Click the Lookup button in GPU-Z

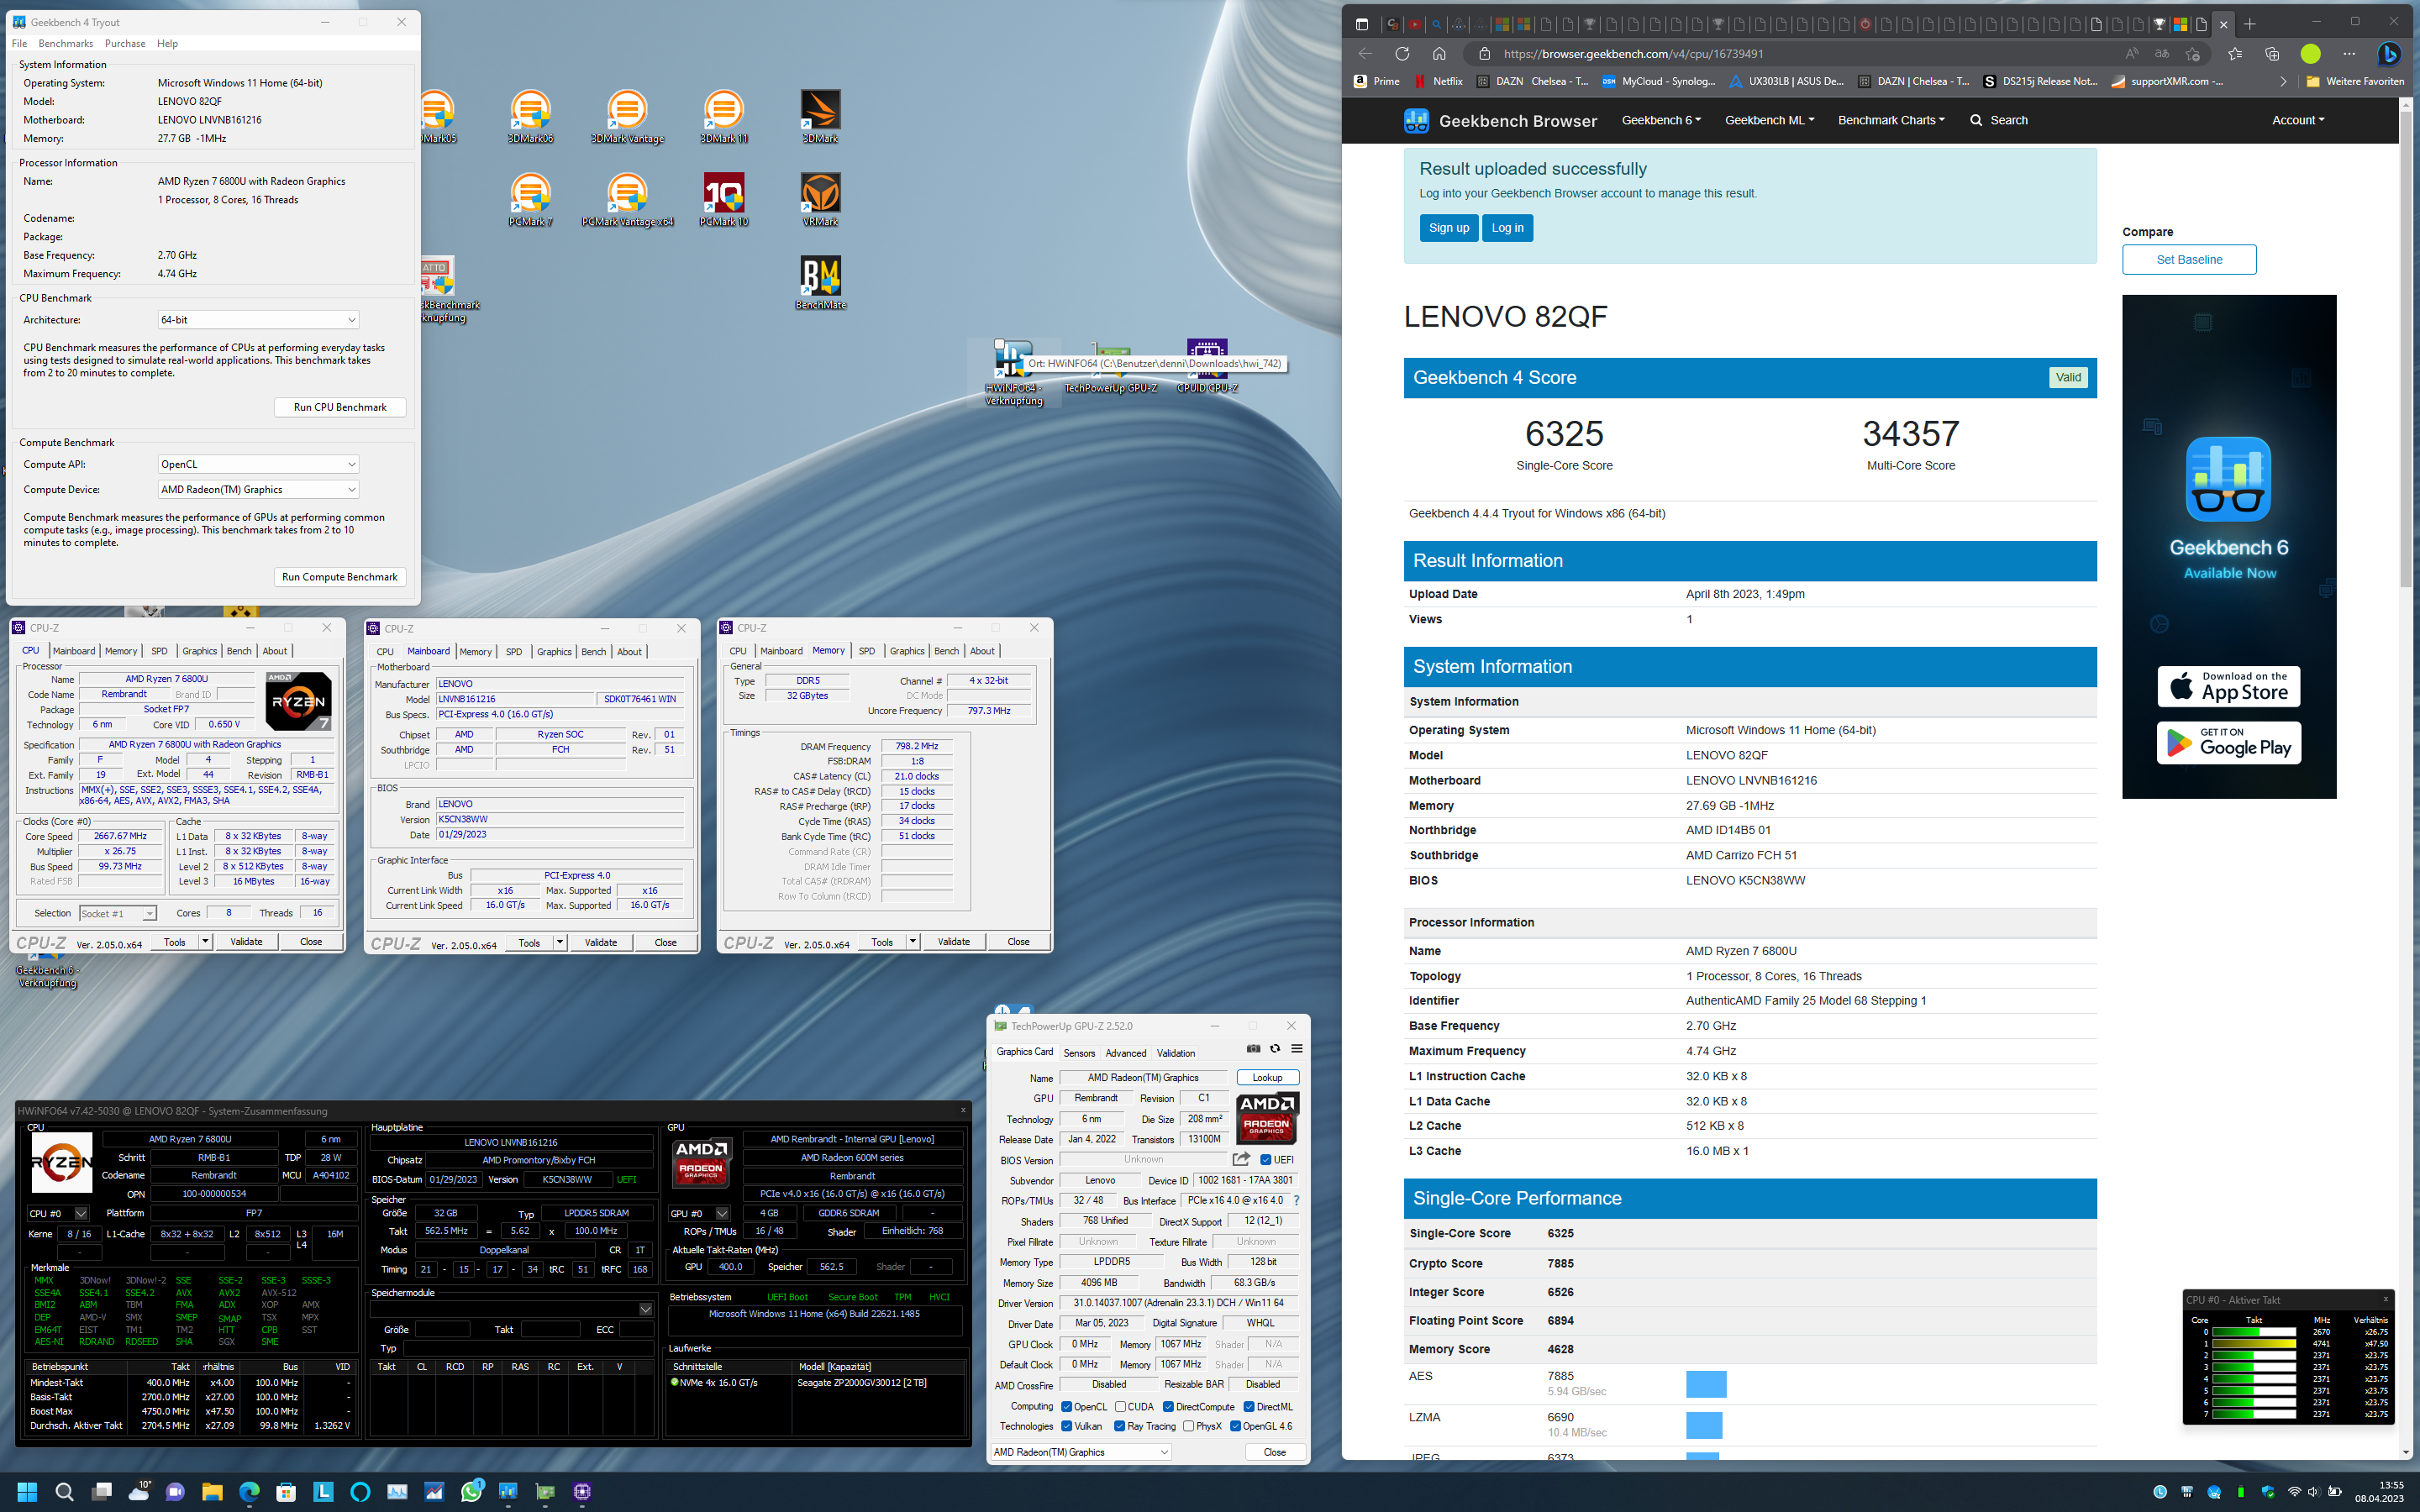coord(1267,1078)
